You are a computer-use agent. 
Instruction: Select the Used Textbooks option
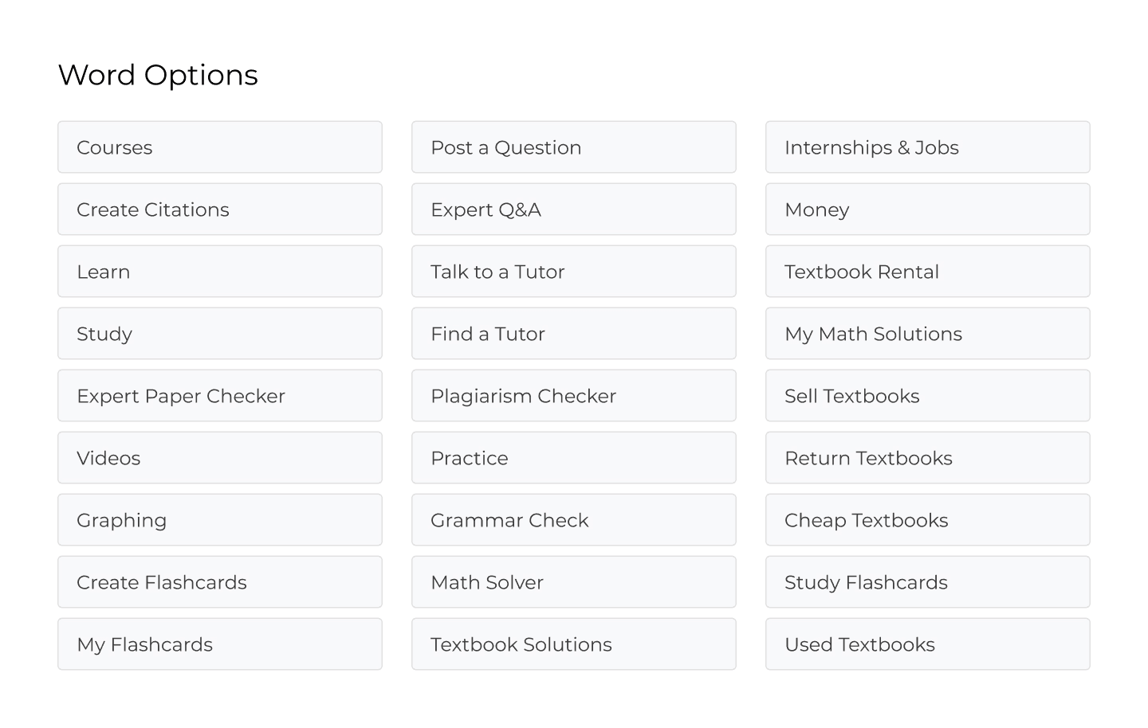click(927, 644)
